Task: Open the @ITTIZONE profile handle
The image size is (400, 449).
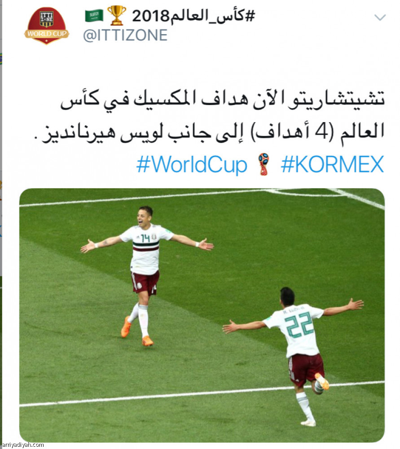Action: click(125, 35)
